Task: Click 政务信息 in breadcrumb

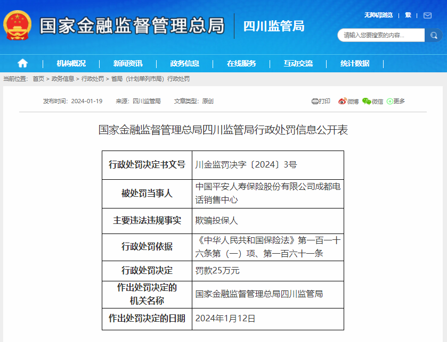Action: pyautogui.click(x=63, y=79)
